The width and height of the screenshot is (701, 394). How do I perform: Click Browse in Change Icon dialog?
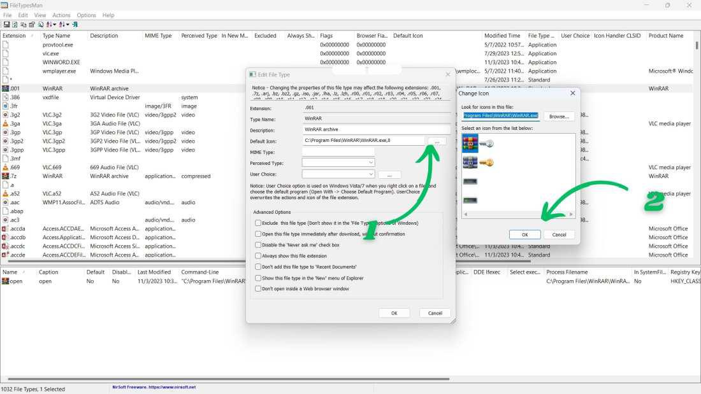559,116
